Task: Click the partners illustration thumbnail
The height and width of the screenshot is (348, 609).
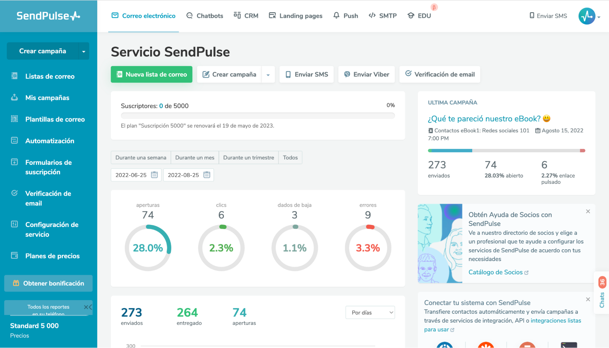Action: click(x=440, y=243)
